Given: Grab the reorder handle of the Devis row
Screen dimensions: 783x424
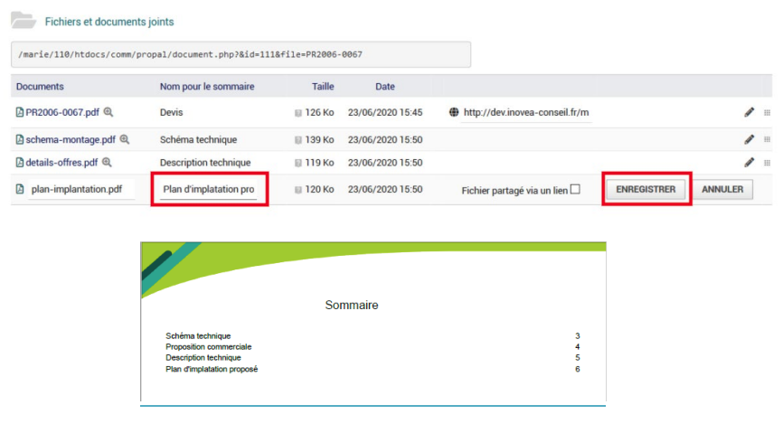Looking at the screenshot, I should [767, 113].
